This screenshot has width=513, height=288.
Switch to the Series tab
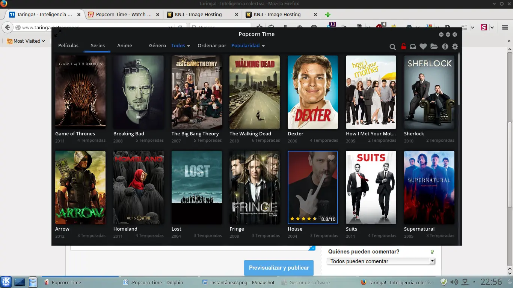tap(98, 45)
